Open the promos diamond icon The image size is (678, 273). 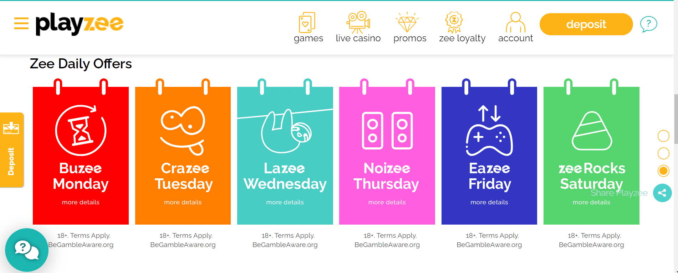(407, 22)
